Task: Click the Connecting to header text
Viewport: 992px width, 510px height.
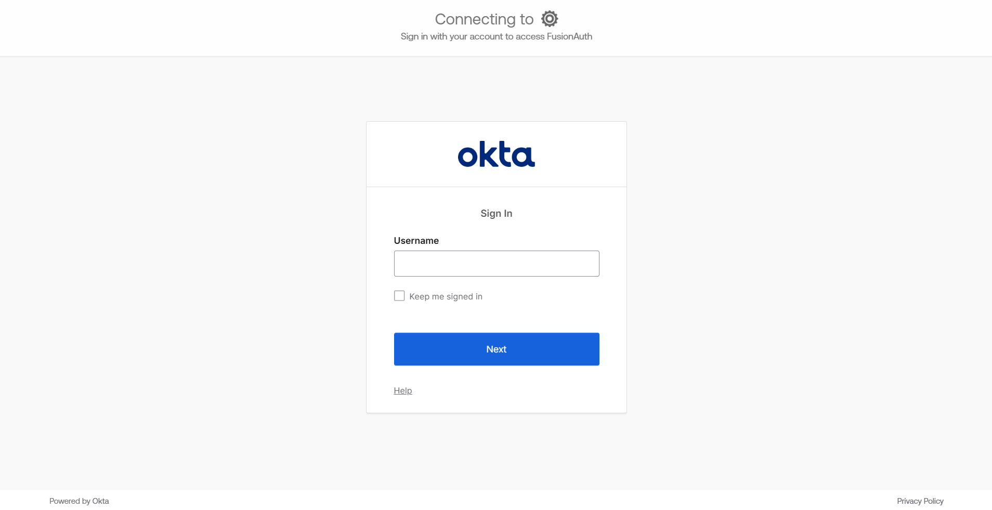Action: [484, 18]
